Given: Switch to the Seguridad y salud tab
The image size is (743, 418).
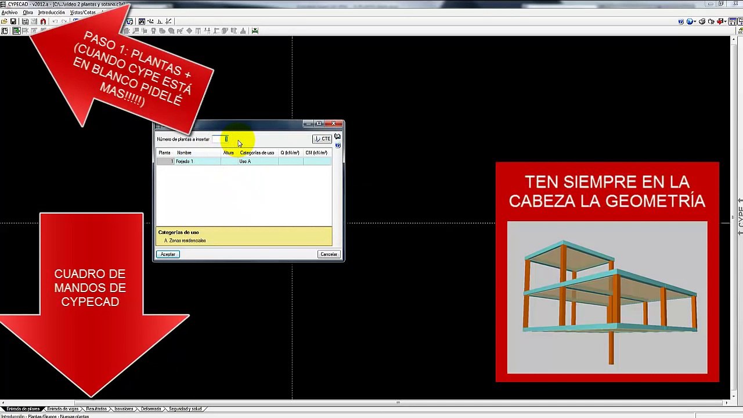Looking at the screenshot, I should coord(185,409).
